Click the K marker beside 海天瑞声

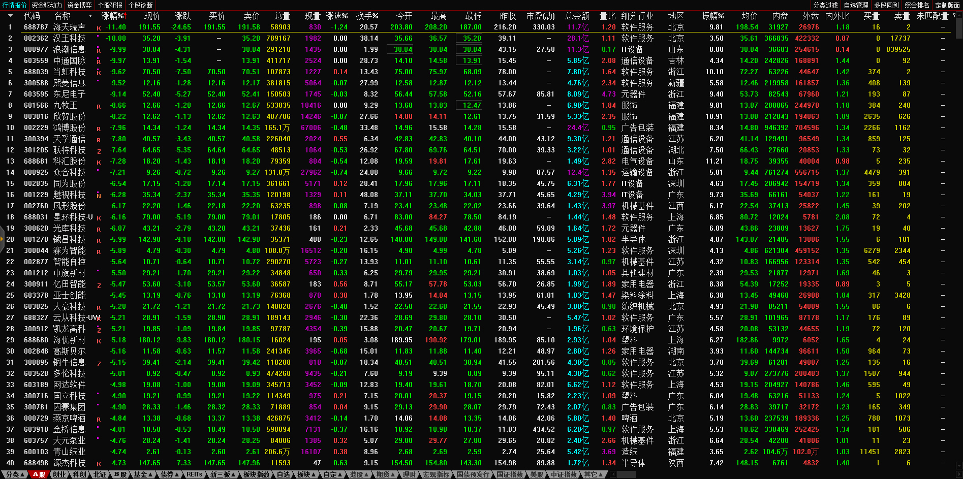click(x=99, y=28)
